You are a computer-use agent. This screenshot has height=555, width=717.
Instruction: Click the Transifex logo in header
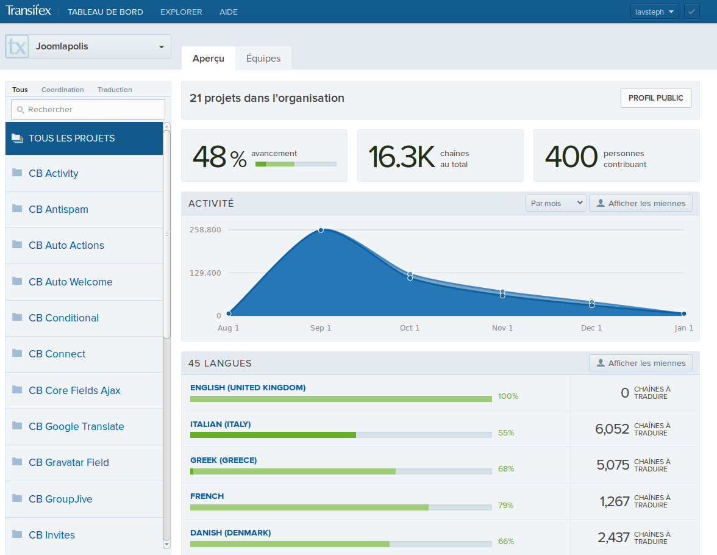coord(28,12)
